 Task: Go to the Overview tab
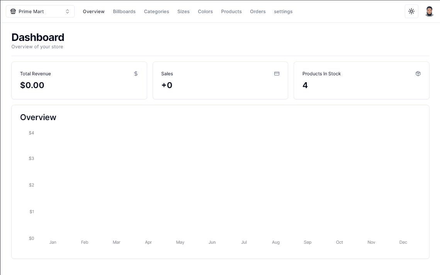93,12
